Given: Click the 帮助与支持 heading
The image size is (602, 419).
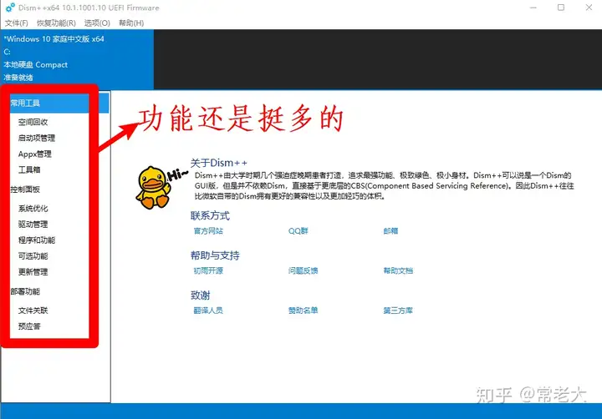Looking at the screenshot, I should [x=215, y=255].
